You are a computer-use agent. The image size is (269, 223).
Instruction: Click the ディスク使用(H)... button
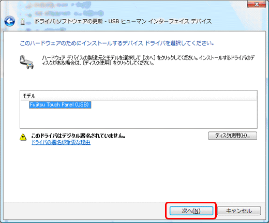(232, 136)
